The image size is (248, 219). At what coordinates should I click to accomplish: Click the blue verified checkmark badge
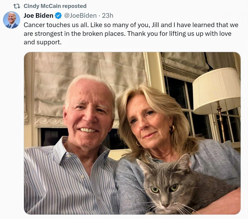pos(58,16)
